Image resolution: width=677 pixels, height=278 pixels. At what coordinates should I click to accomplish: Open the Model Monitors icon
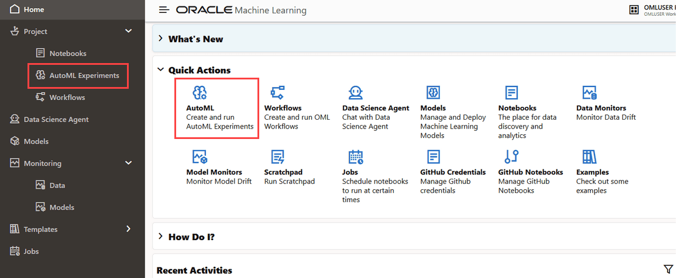(x=200, y=157)
